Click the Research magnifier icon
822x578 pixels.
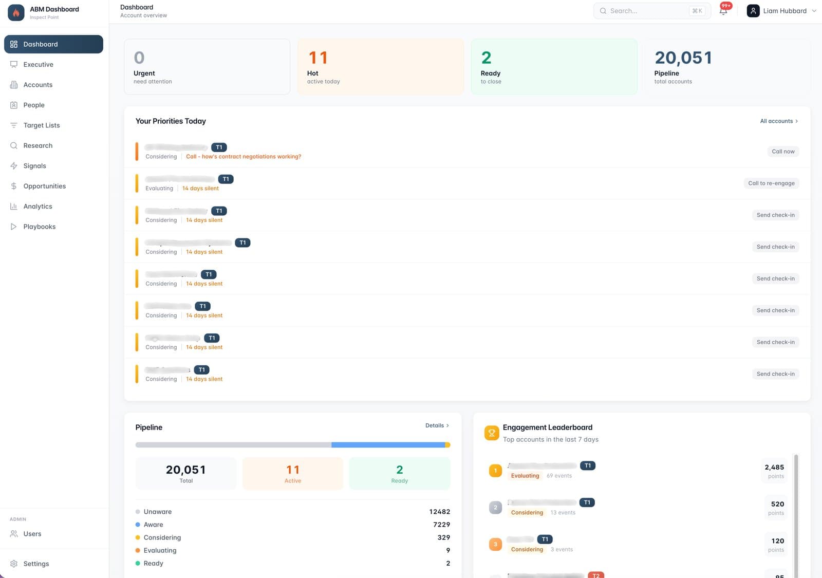click(14, 145)
